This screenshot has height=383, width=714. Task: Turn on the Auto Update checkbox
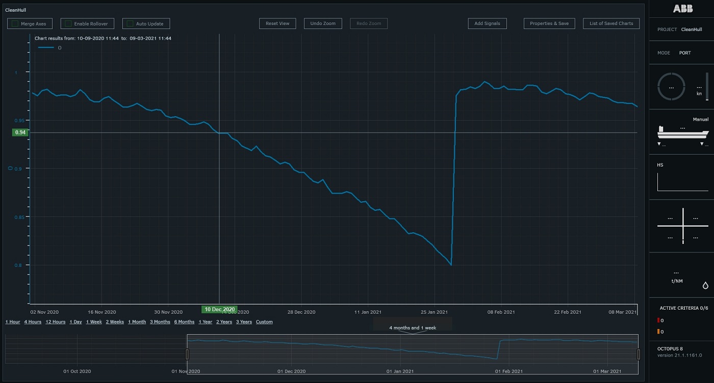[130, 24]
